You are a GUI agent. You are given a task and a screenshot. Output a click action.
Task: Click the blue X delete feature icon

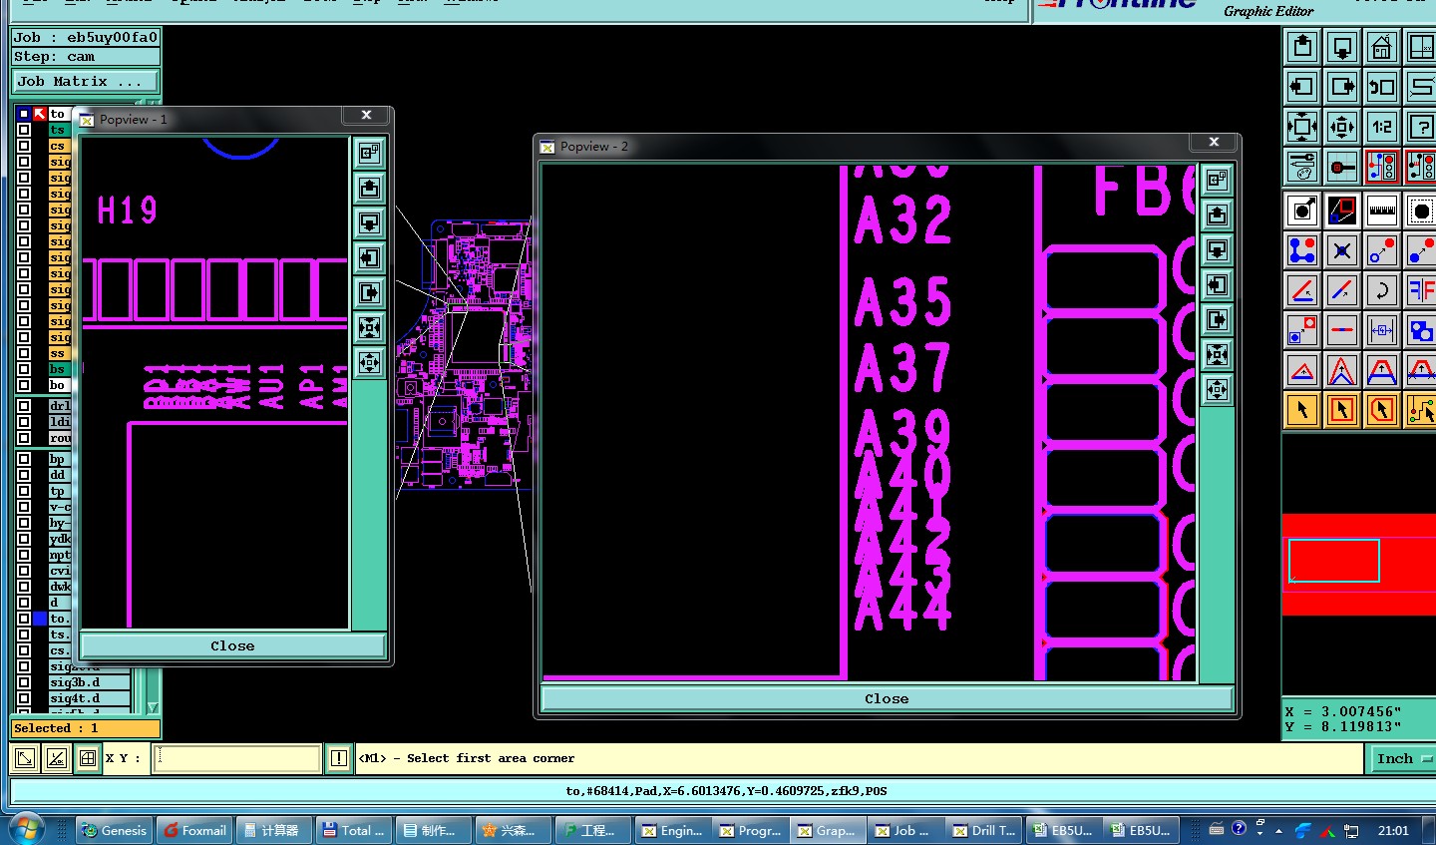point(1342,250)
